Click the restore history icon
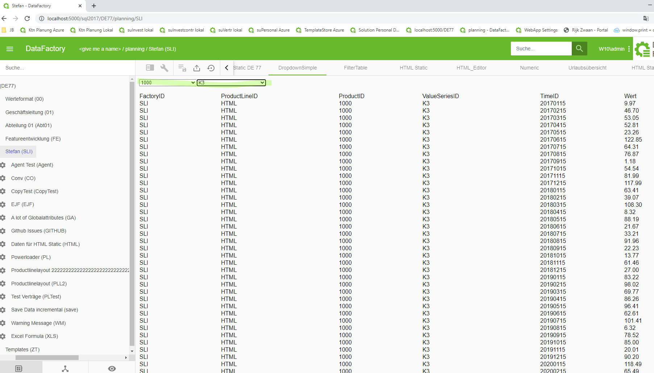654x373 pixels. pyautogui.click(x=211, y=68)
